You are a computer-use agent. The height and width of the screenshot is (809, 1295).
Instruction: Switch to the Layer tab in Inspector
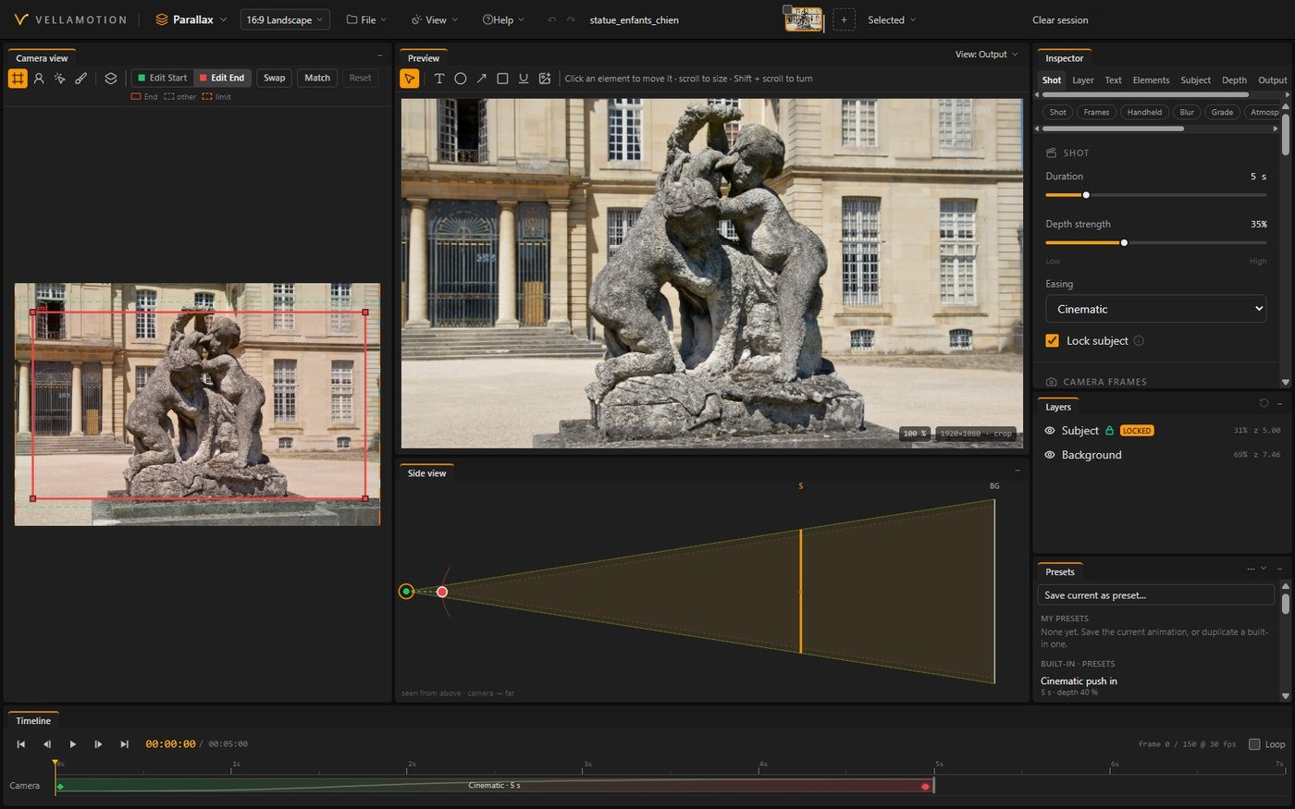tap(1083, 80)
